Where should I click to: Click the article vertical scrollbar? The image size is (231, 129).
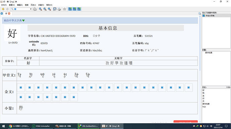[200, 69]
